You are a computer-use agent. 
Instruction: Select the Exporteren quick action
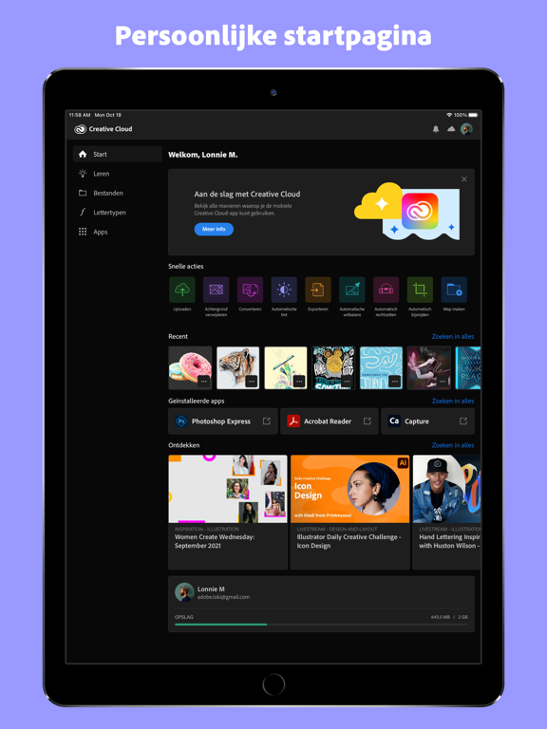tap(318, 290)
